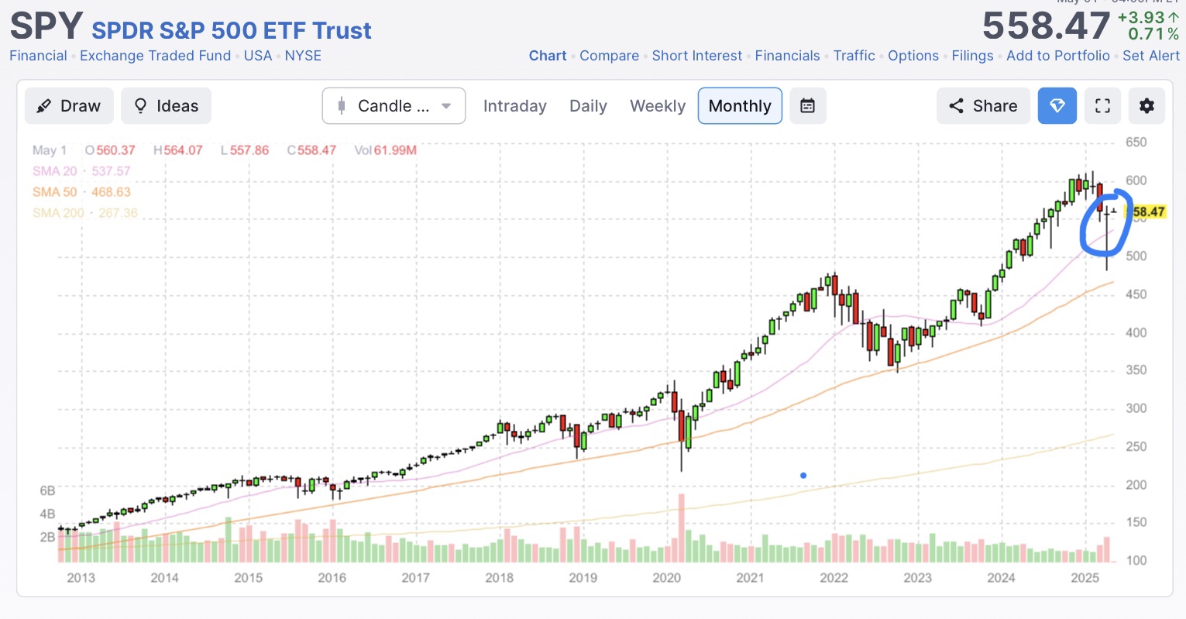Viewport: 1186px width, 619px height.
Task: Go to the Short Interest tab
Action: 696,56
